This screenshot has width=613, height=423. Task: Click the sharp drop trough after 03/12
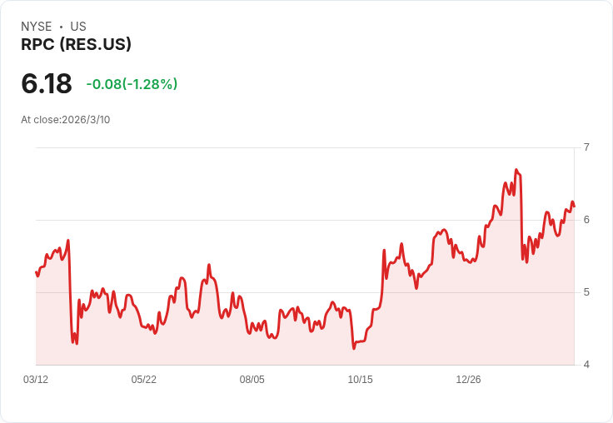77,344
